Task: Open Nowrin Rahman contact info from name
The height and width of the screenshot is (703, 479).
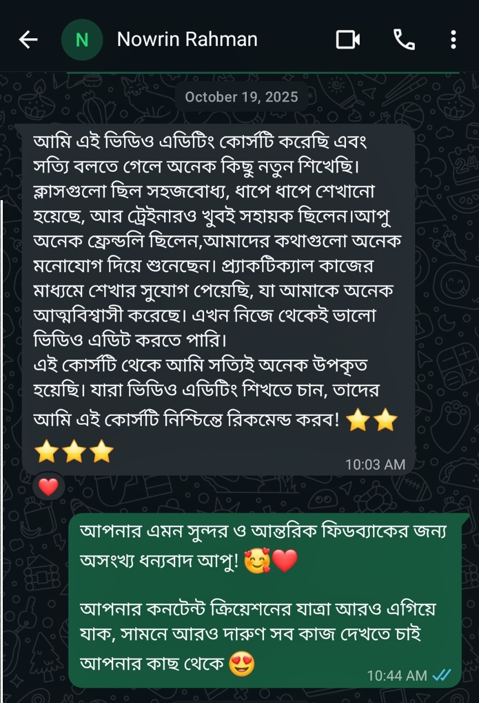Action: click(187, 40)
